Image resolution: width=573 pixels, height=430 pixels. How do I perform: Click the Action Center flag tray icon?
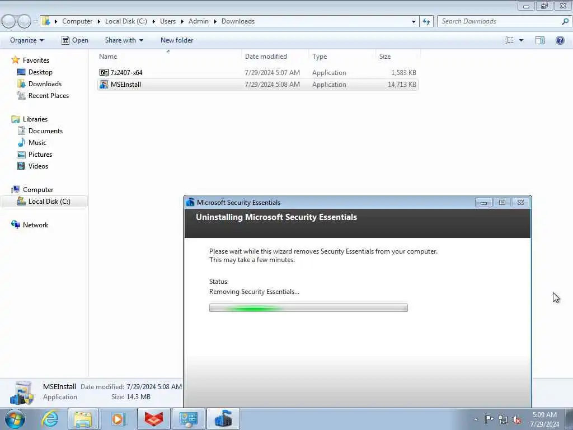(489, 419)
